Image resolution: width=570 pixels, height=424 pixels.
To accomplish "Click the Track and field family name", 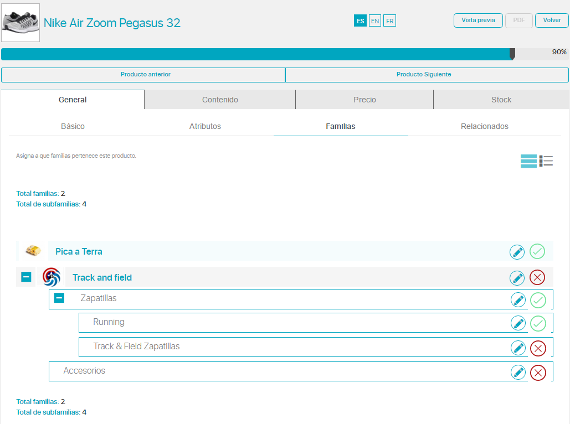I will tap(102, 277).
